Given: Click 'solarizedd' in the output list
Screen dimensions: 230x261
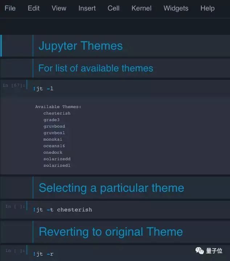Looking at the screenshot, I should tap(57, 159).
